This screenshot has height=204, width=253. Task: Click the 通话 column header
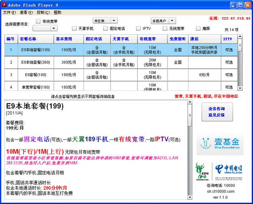coord(205,39)
